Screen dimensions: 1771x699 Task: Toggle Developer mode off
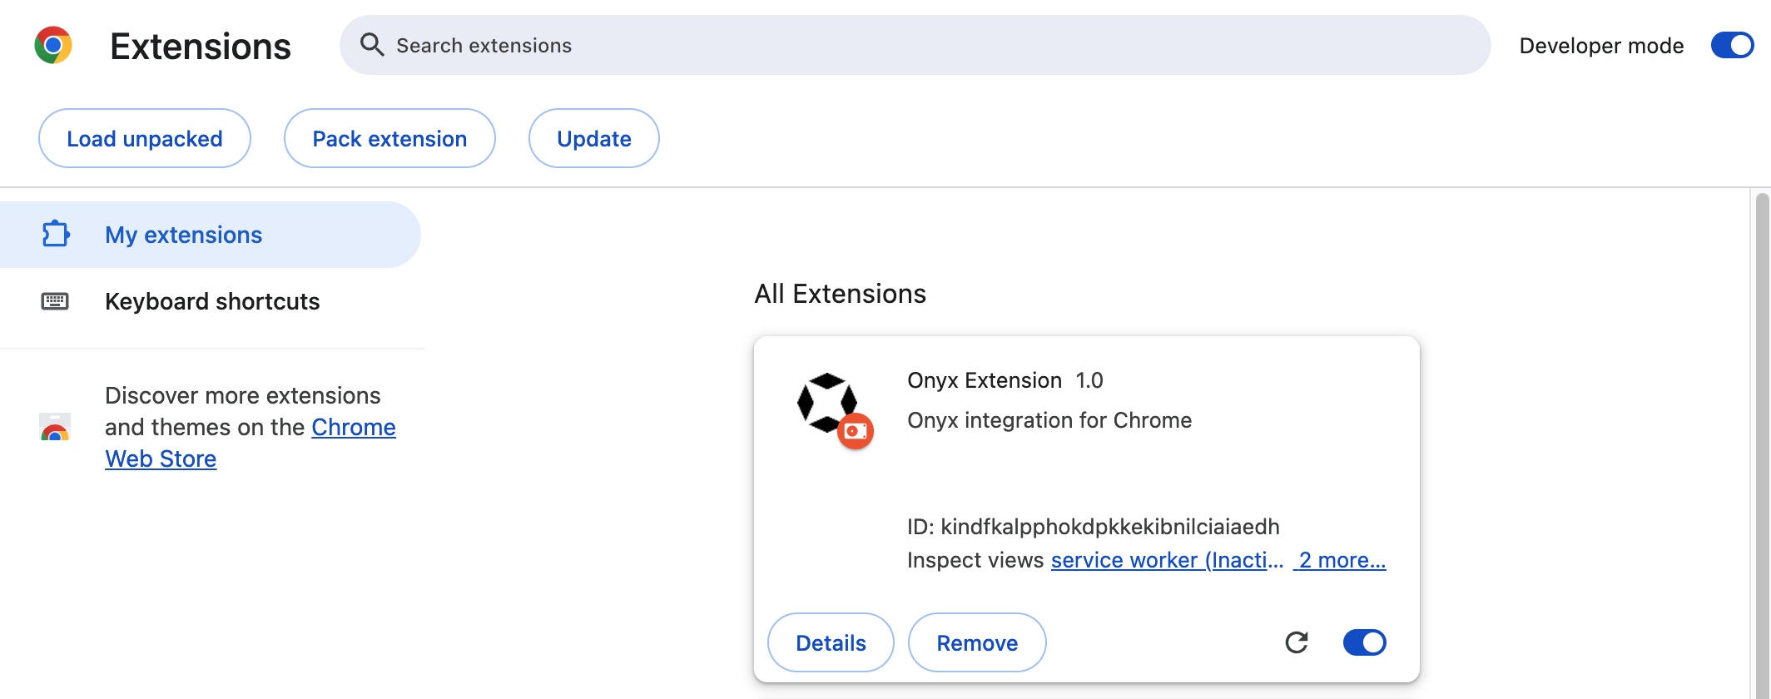pyautogui.click(x=1733, y=45)
